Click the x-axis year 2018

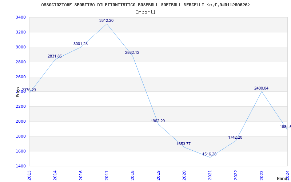[132, 175]
